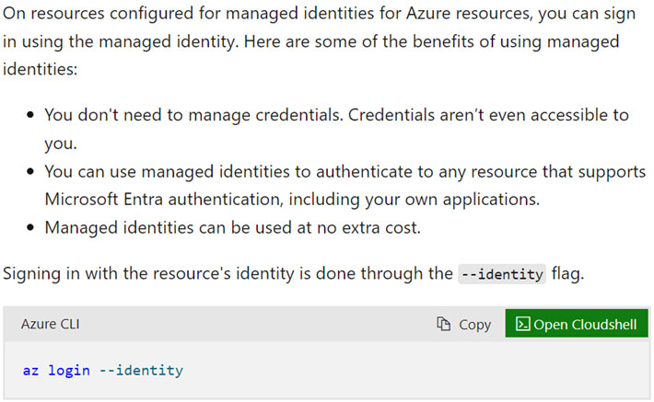Click the bullet marker before 'You don't need'
Viewport: 654px width, 402px height.
[x=31, y=116]
